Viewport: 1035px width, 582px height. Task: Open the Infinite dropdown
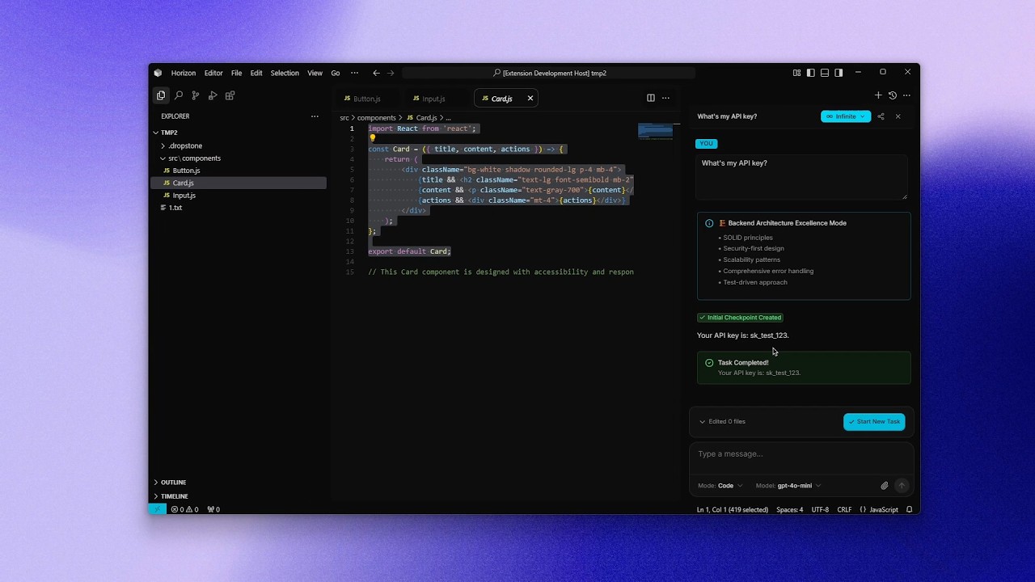[846, 116]
